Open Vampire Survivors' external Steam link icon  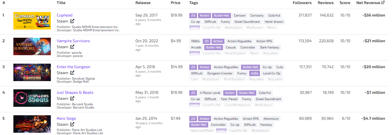tap(72, 47)
